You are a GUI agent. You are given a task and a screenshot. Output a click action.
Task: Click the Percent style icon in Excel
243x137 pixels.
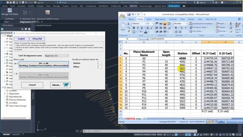[x=181, y=28]
